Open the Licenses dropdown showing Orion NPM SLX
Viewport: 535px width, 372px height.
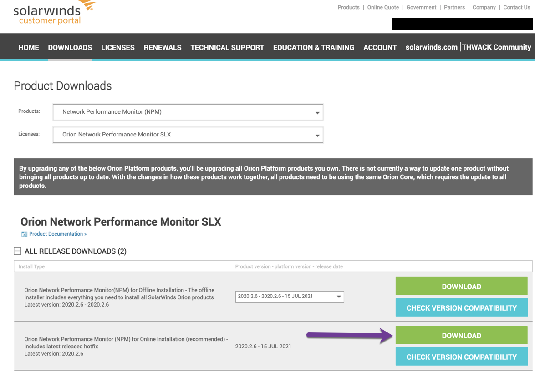[x=188, y=135]
